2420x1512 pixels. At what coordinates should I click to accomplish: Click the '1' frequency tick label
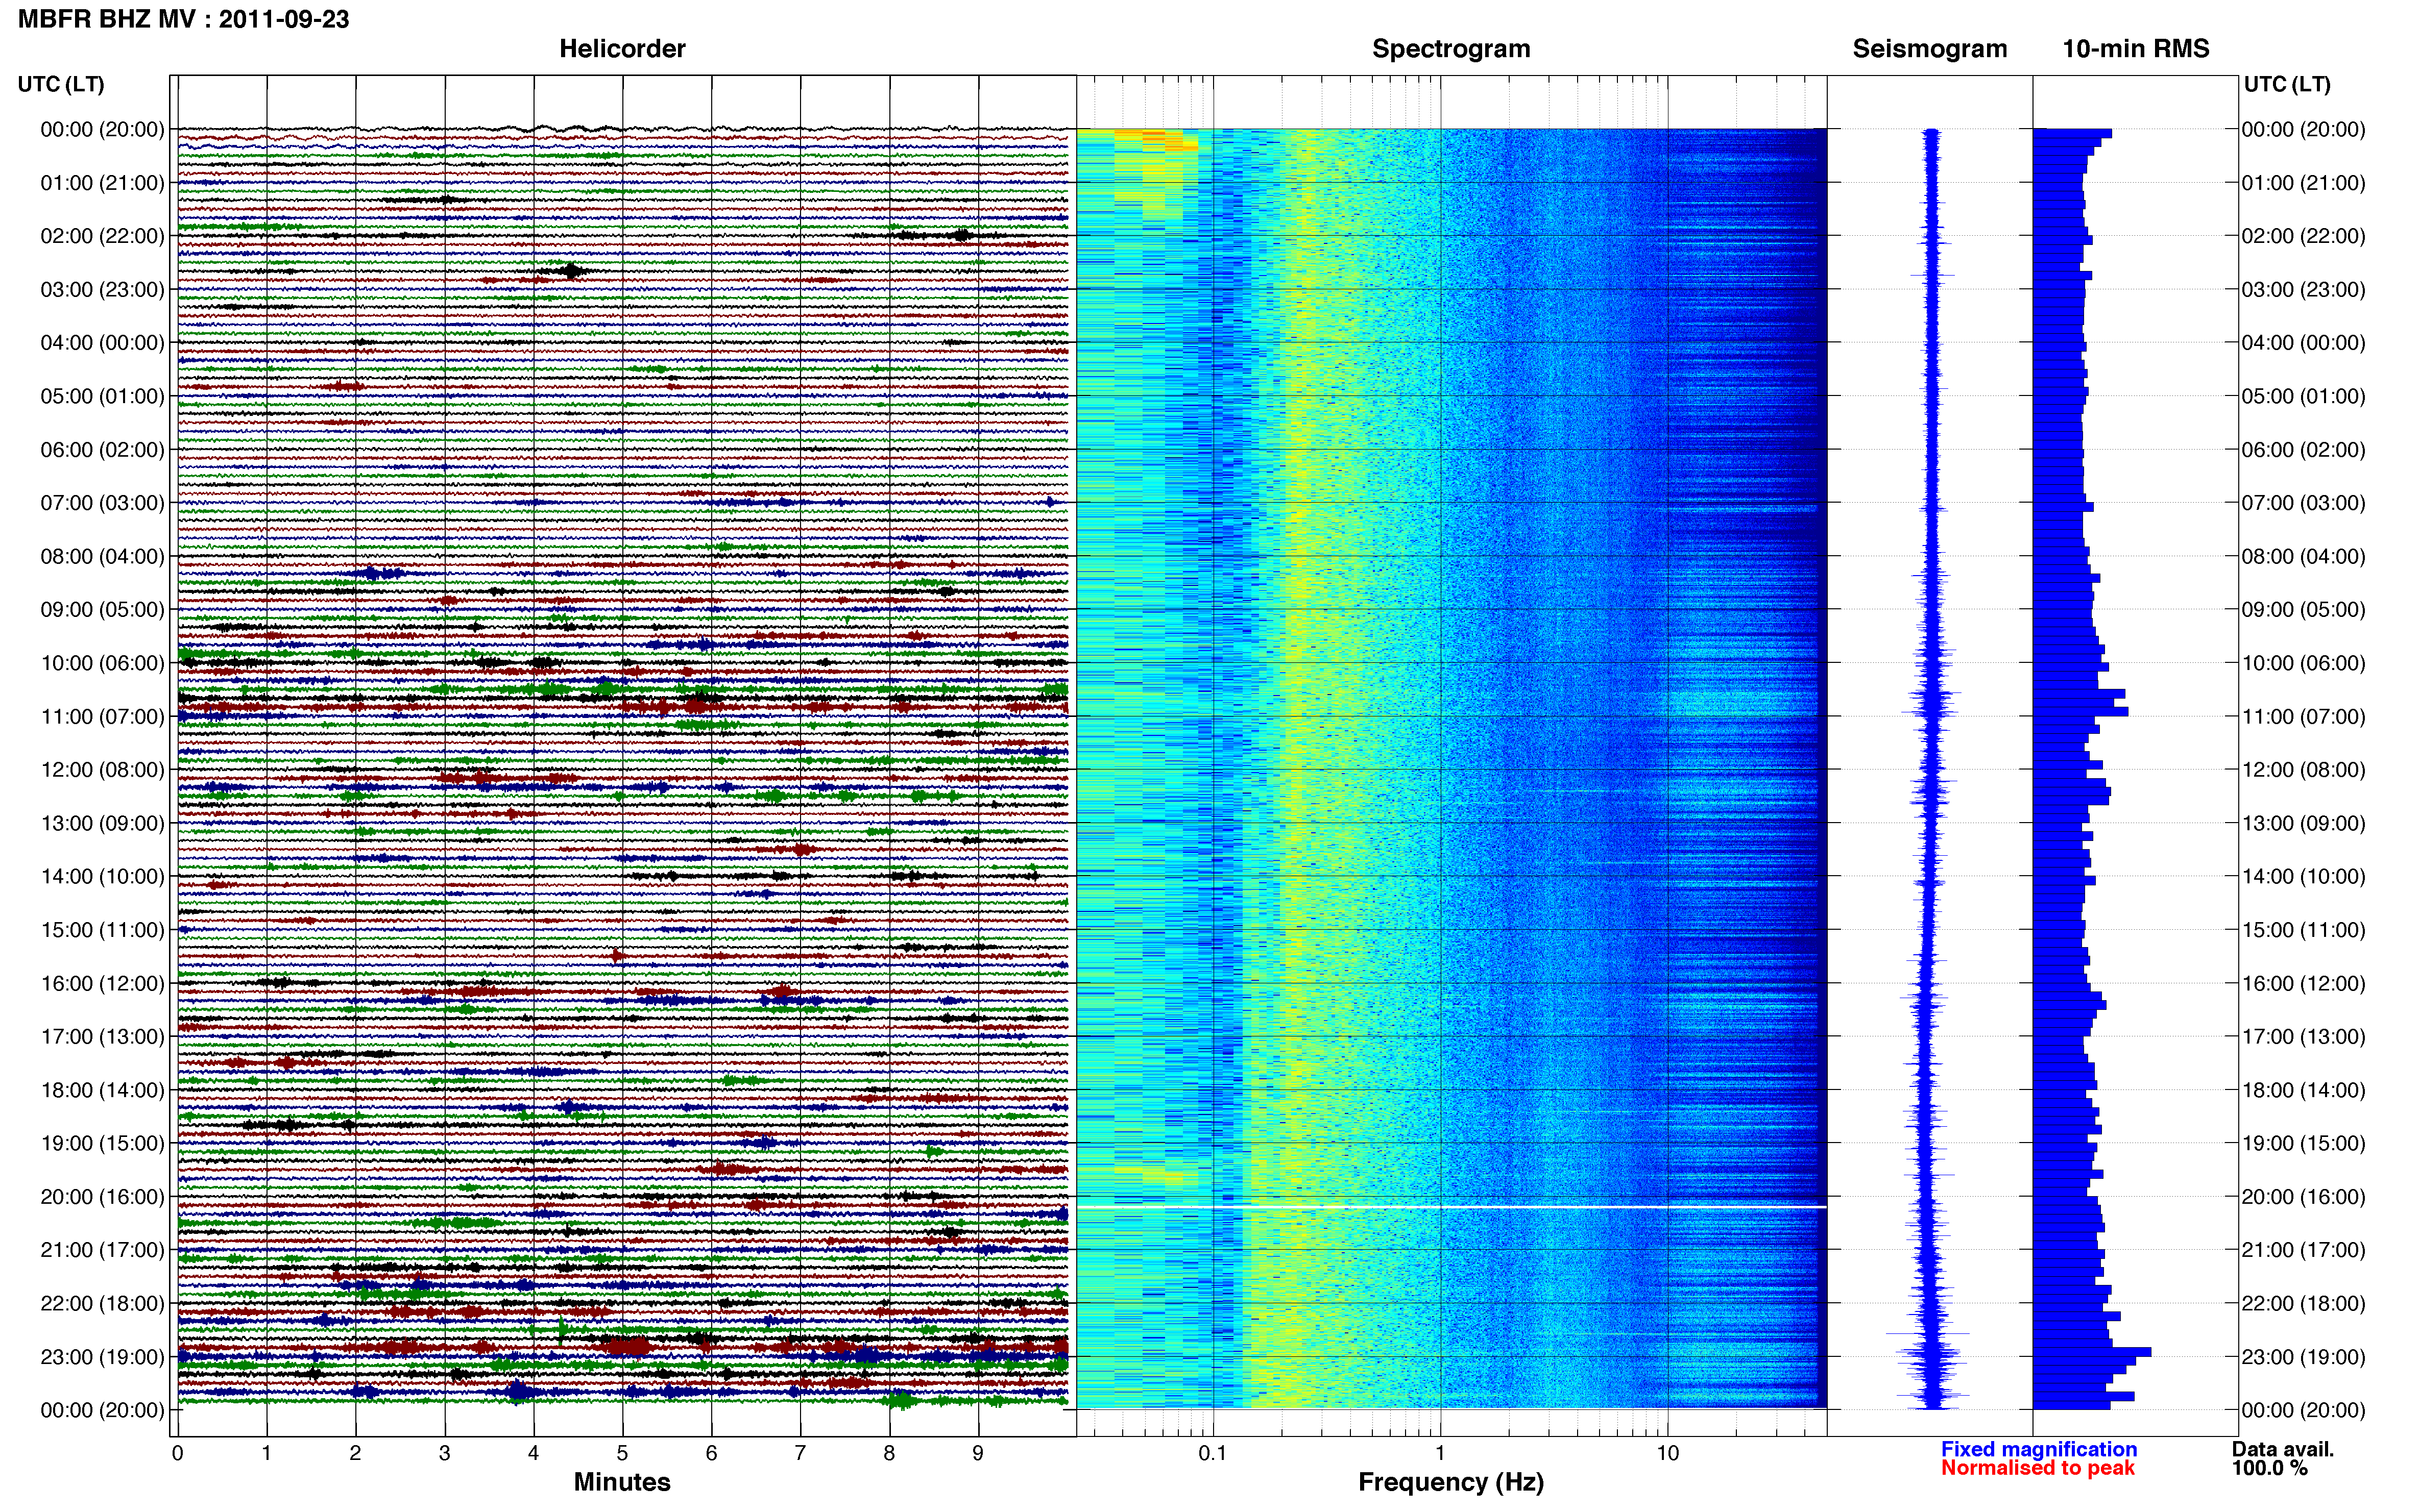(x=1441, y=1454)
